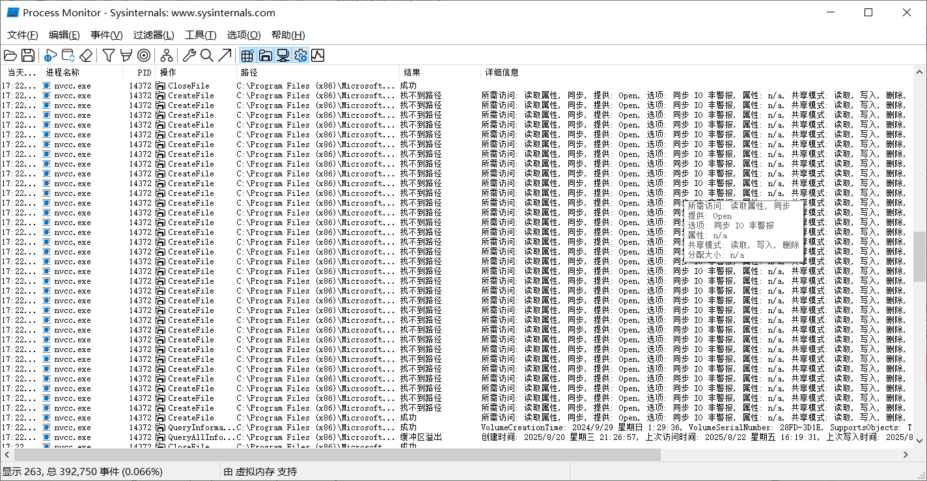The height and width of the screenshot is (481, 927).
Task: Open the 事件(V) menu
Action: 107,35
